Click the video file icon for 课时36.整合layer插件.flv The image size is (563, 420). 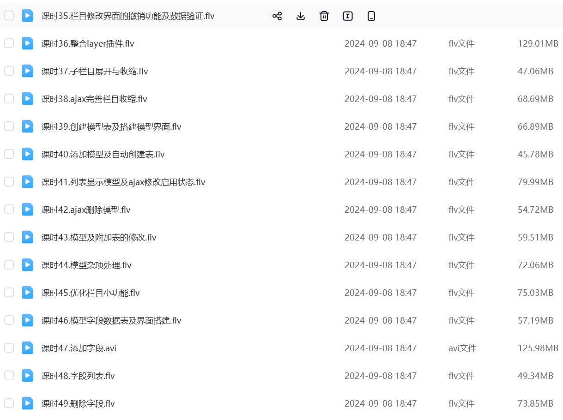[x=28, y=43]
